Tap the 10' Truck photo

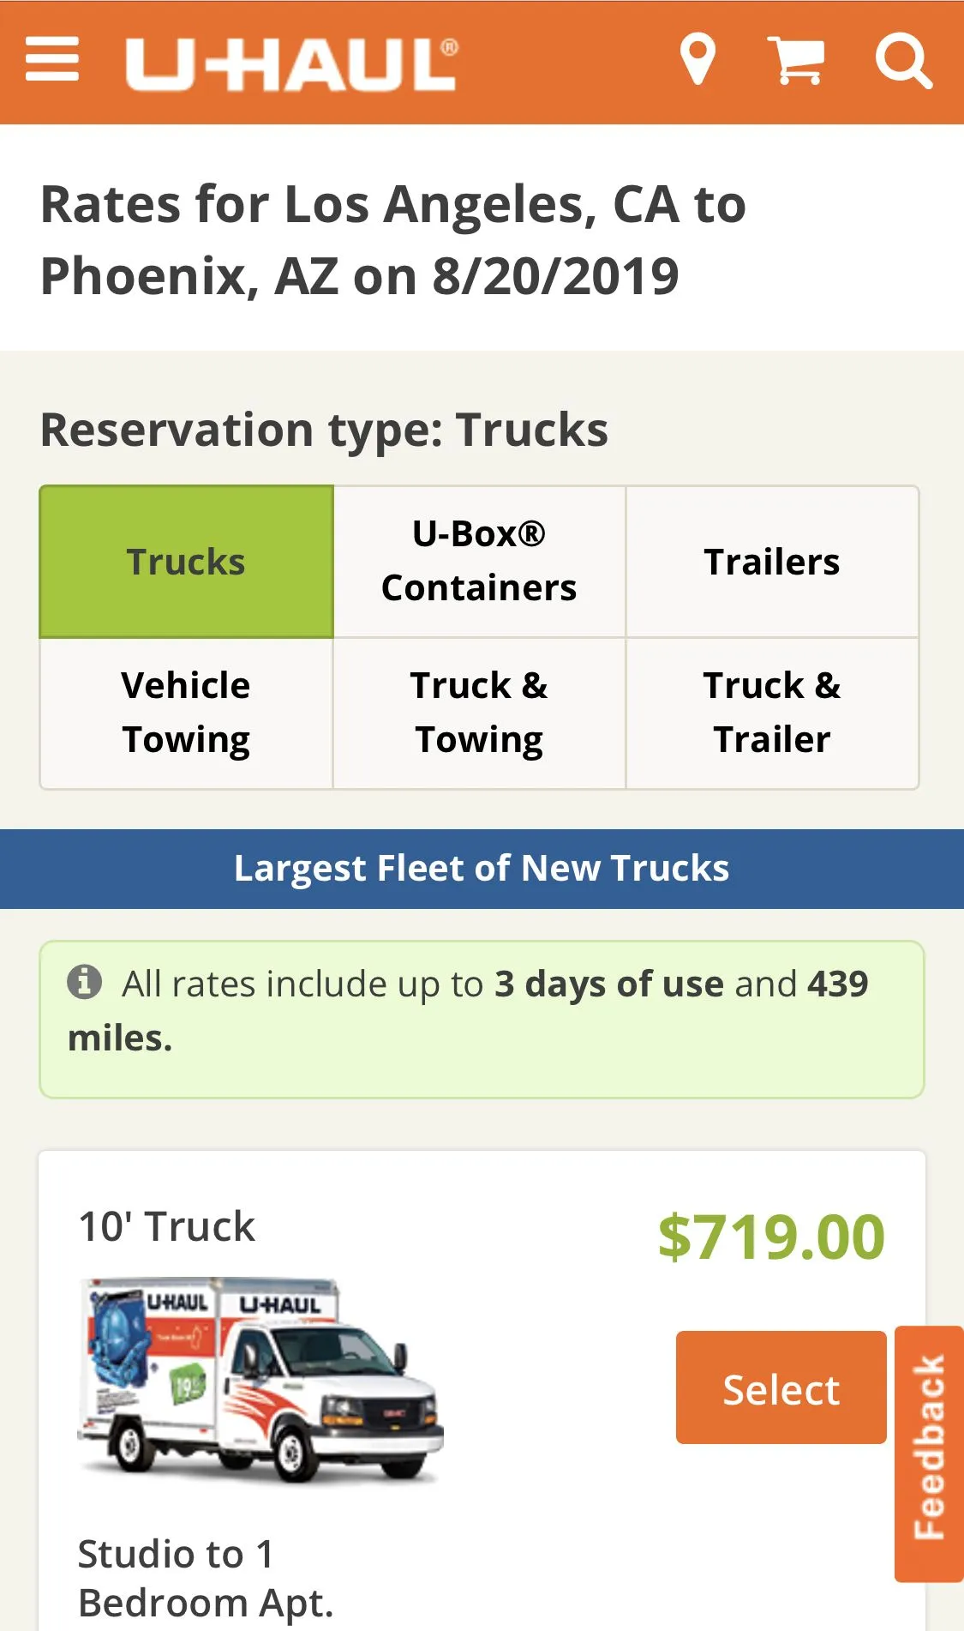point(260,1379)
